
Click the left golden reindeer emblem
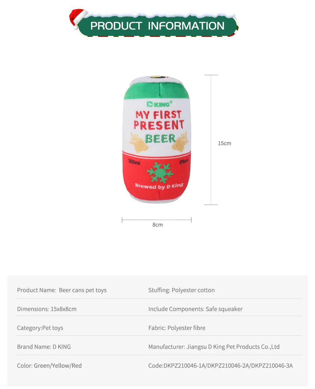(139, 142)
